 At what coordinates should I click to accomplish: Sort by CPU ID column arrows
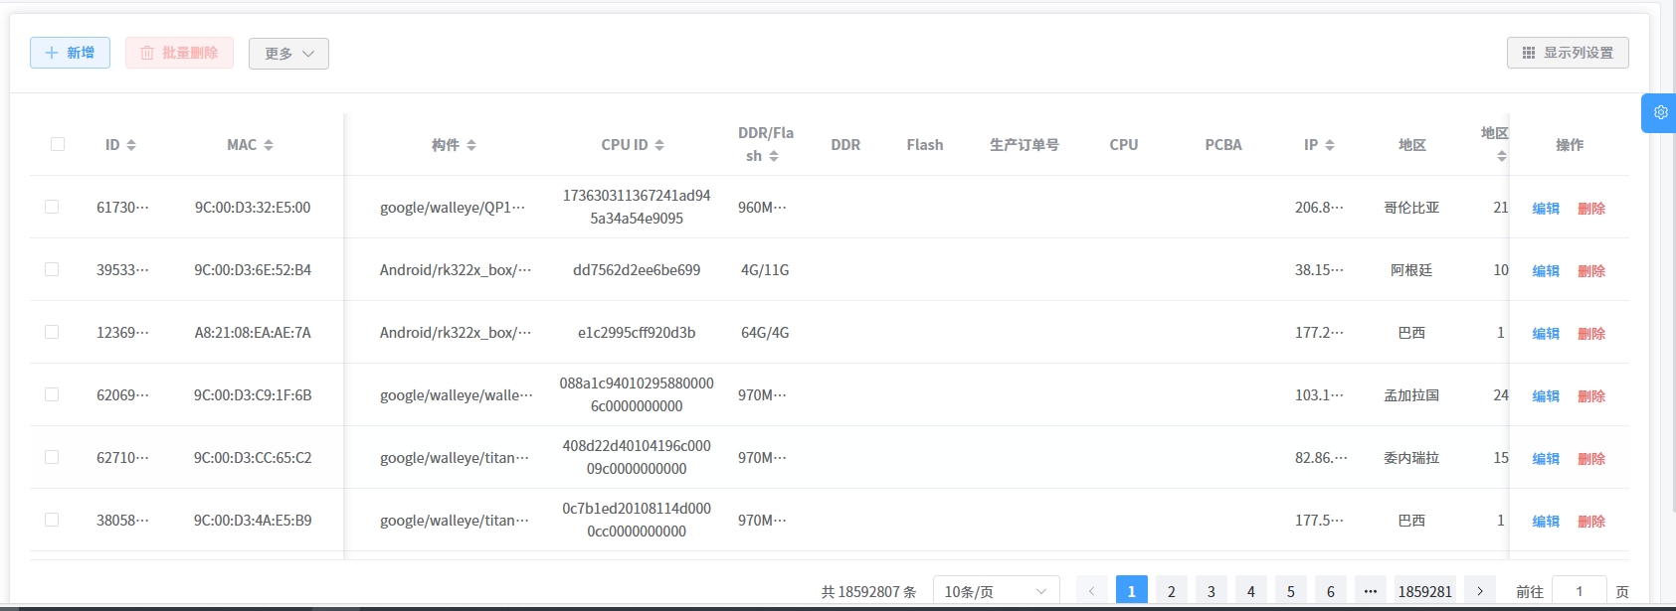point(659,145)
